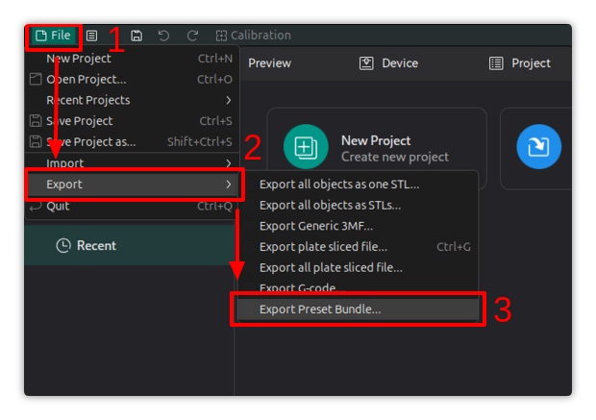Click the Save Project disk icon
The width and height of the screenshot is (596, 420).
click(36, 121)
